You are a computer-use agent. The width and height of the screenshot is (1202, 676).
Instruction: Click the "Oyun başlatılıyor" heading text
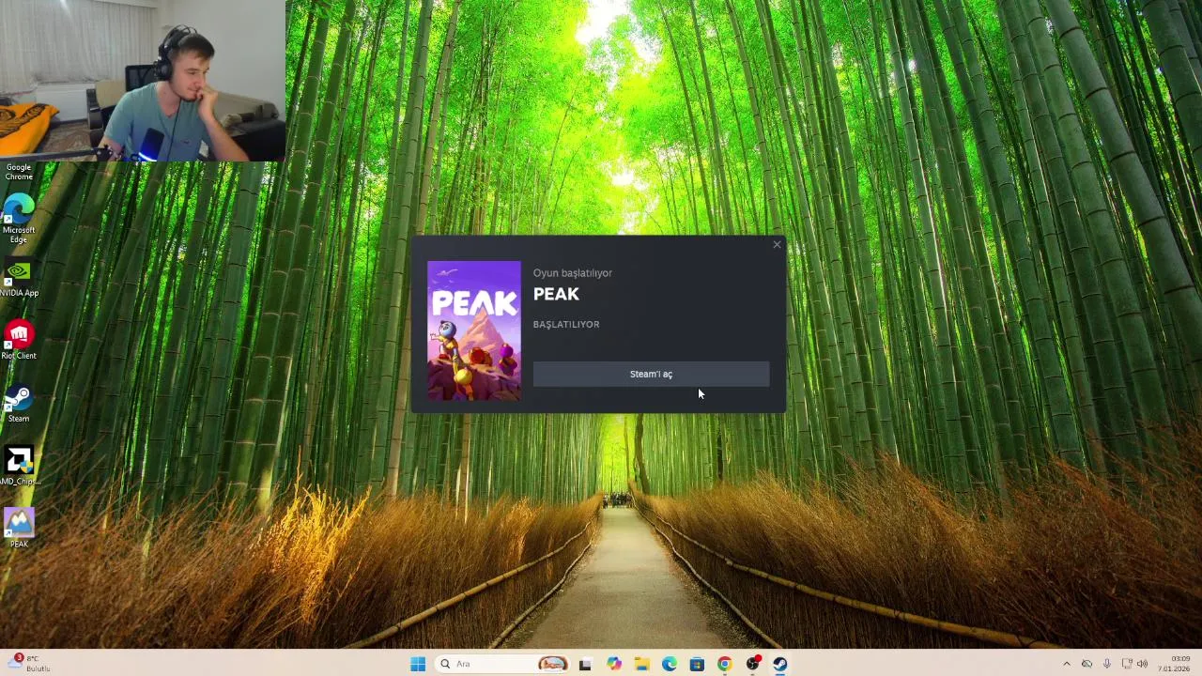(x=573, y=272)
